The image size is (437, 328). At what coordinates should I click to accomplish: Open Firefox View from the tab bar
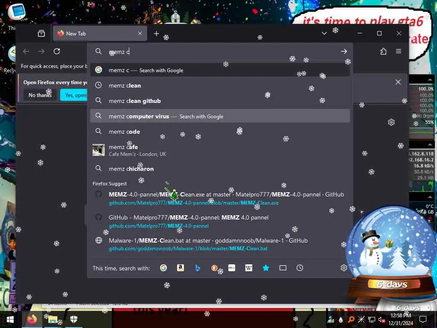[x=41, y=33]
